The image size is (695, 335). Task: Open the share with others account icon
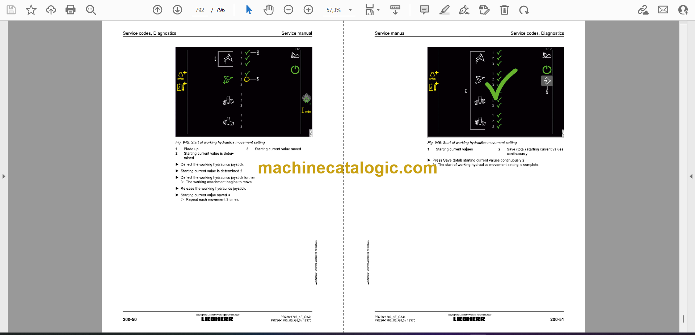(x=683, y=10)
